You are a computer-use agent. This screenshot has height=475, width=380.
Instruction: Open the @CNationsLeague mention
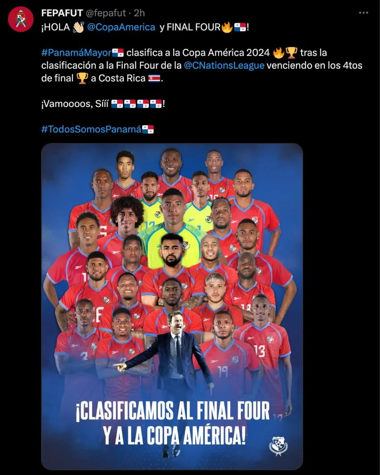224,65
